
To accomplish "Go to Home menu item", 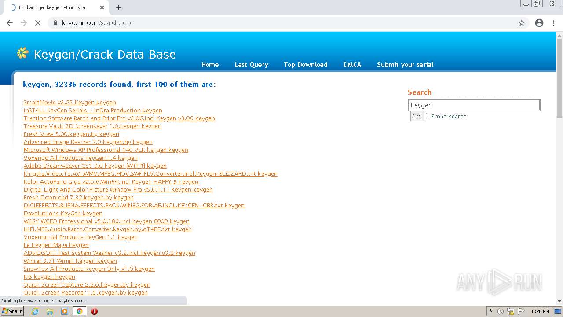I will coord(210,64).
